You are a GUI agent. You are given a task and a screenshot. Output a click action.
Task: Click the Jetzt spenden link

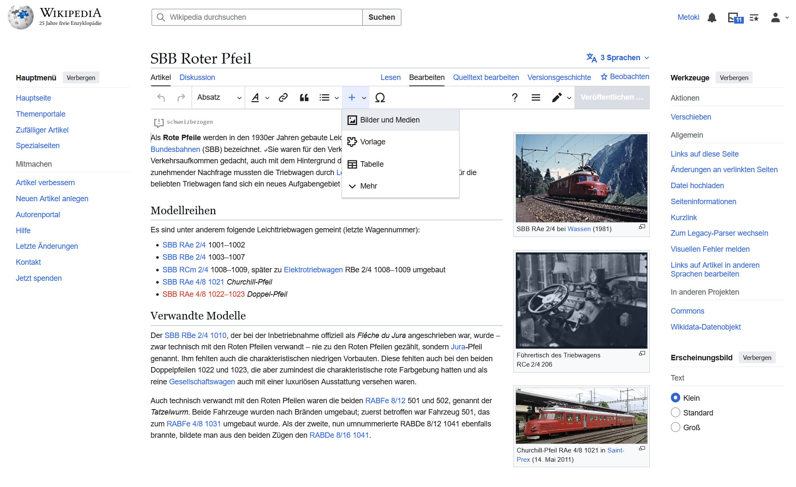(39, 278)
